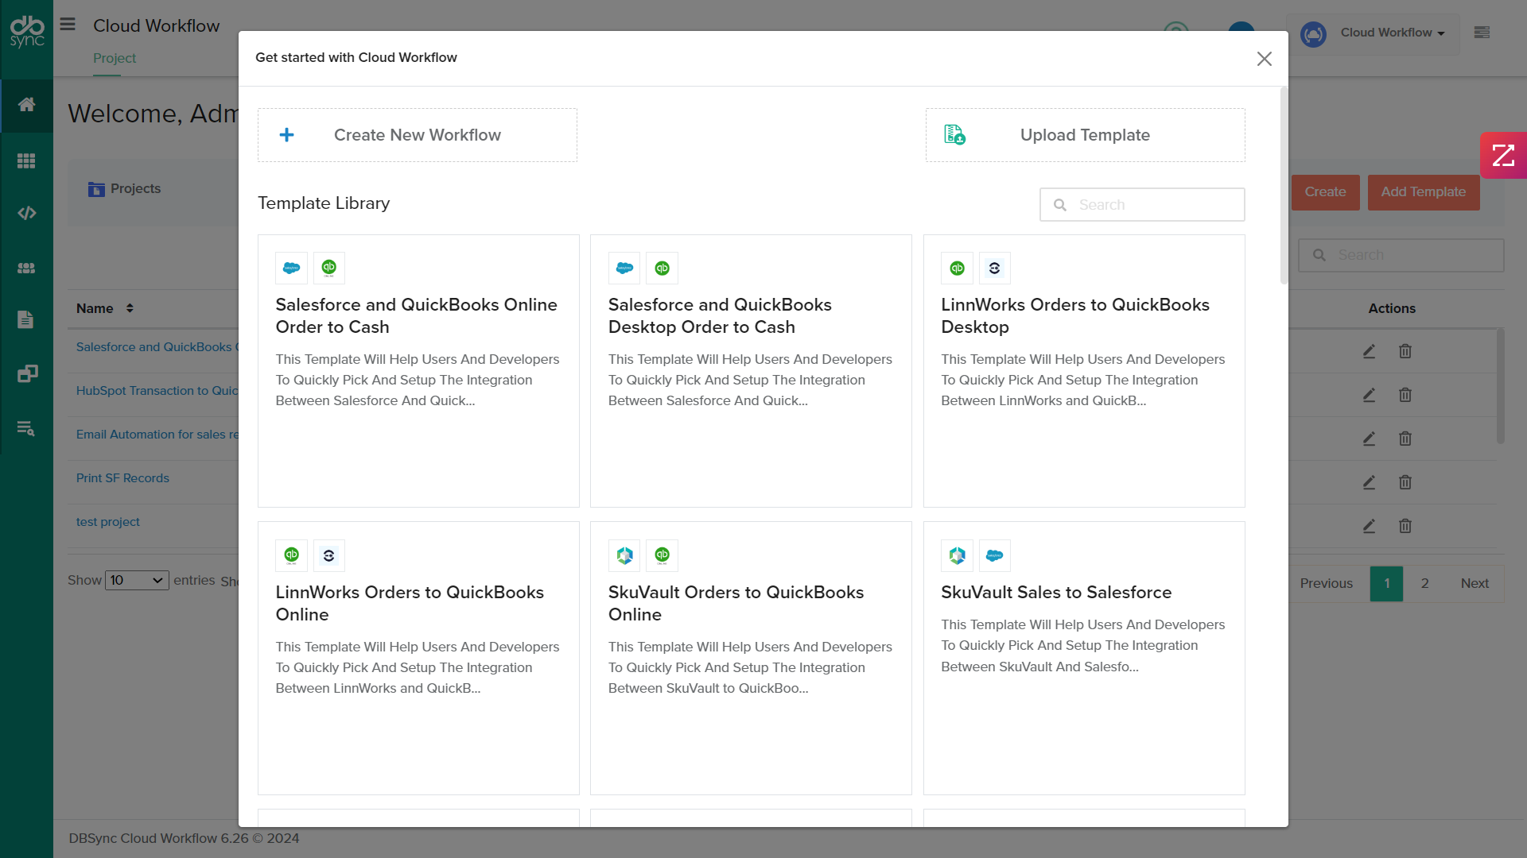Click LinnWorks icon on QuickBooks Desktop card
1527x858 pixels.
[994, 268]
